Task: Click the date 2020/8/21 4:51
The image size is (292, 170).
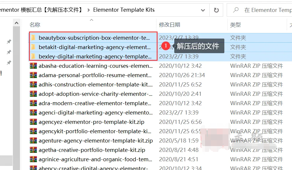Action: click(179, 159)
